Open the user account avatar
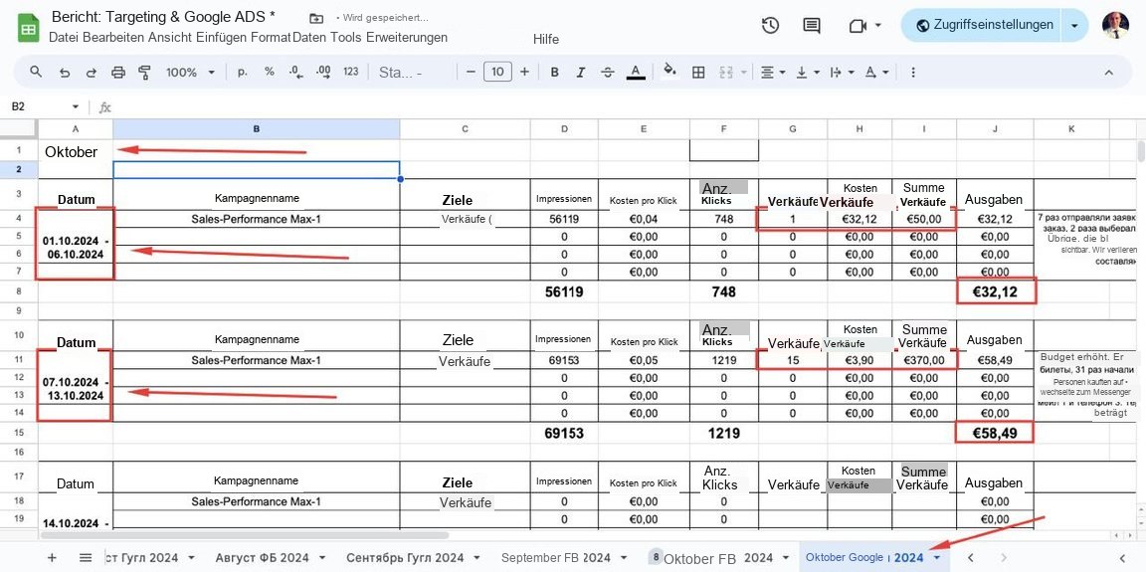This screenshot has width=1146, height=572. tap(1115, 25)
